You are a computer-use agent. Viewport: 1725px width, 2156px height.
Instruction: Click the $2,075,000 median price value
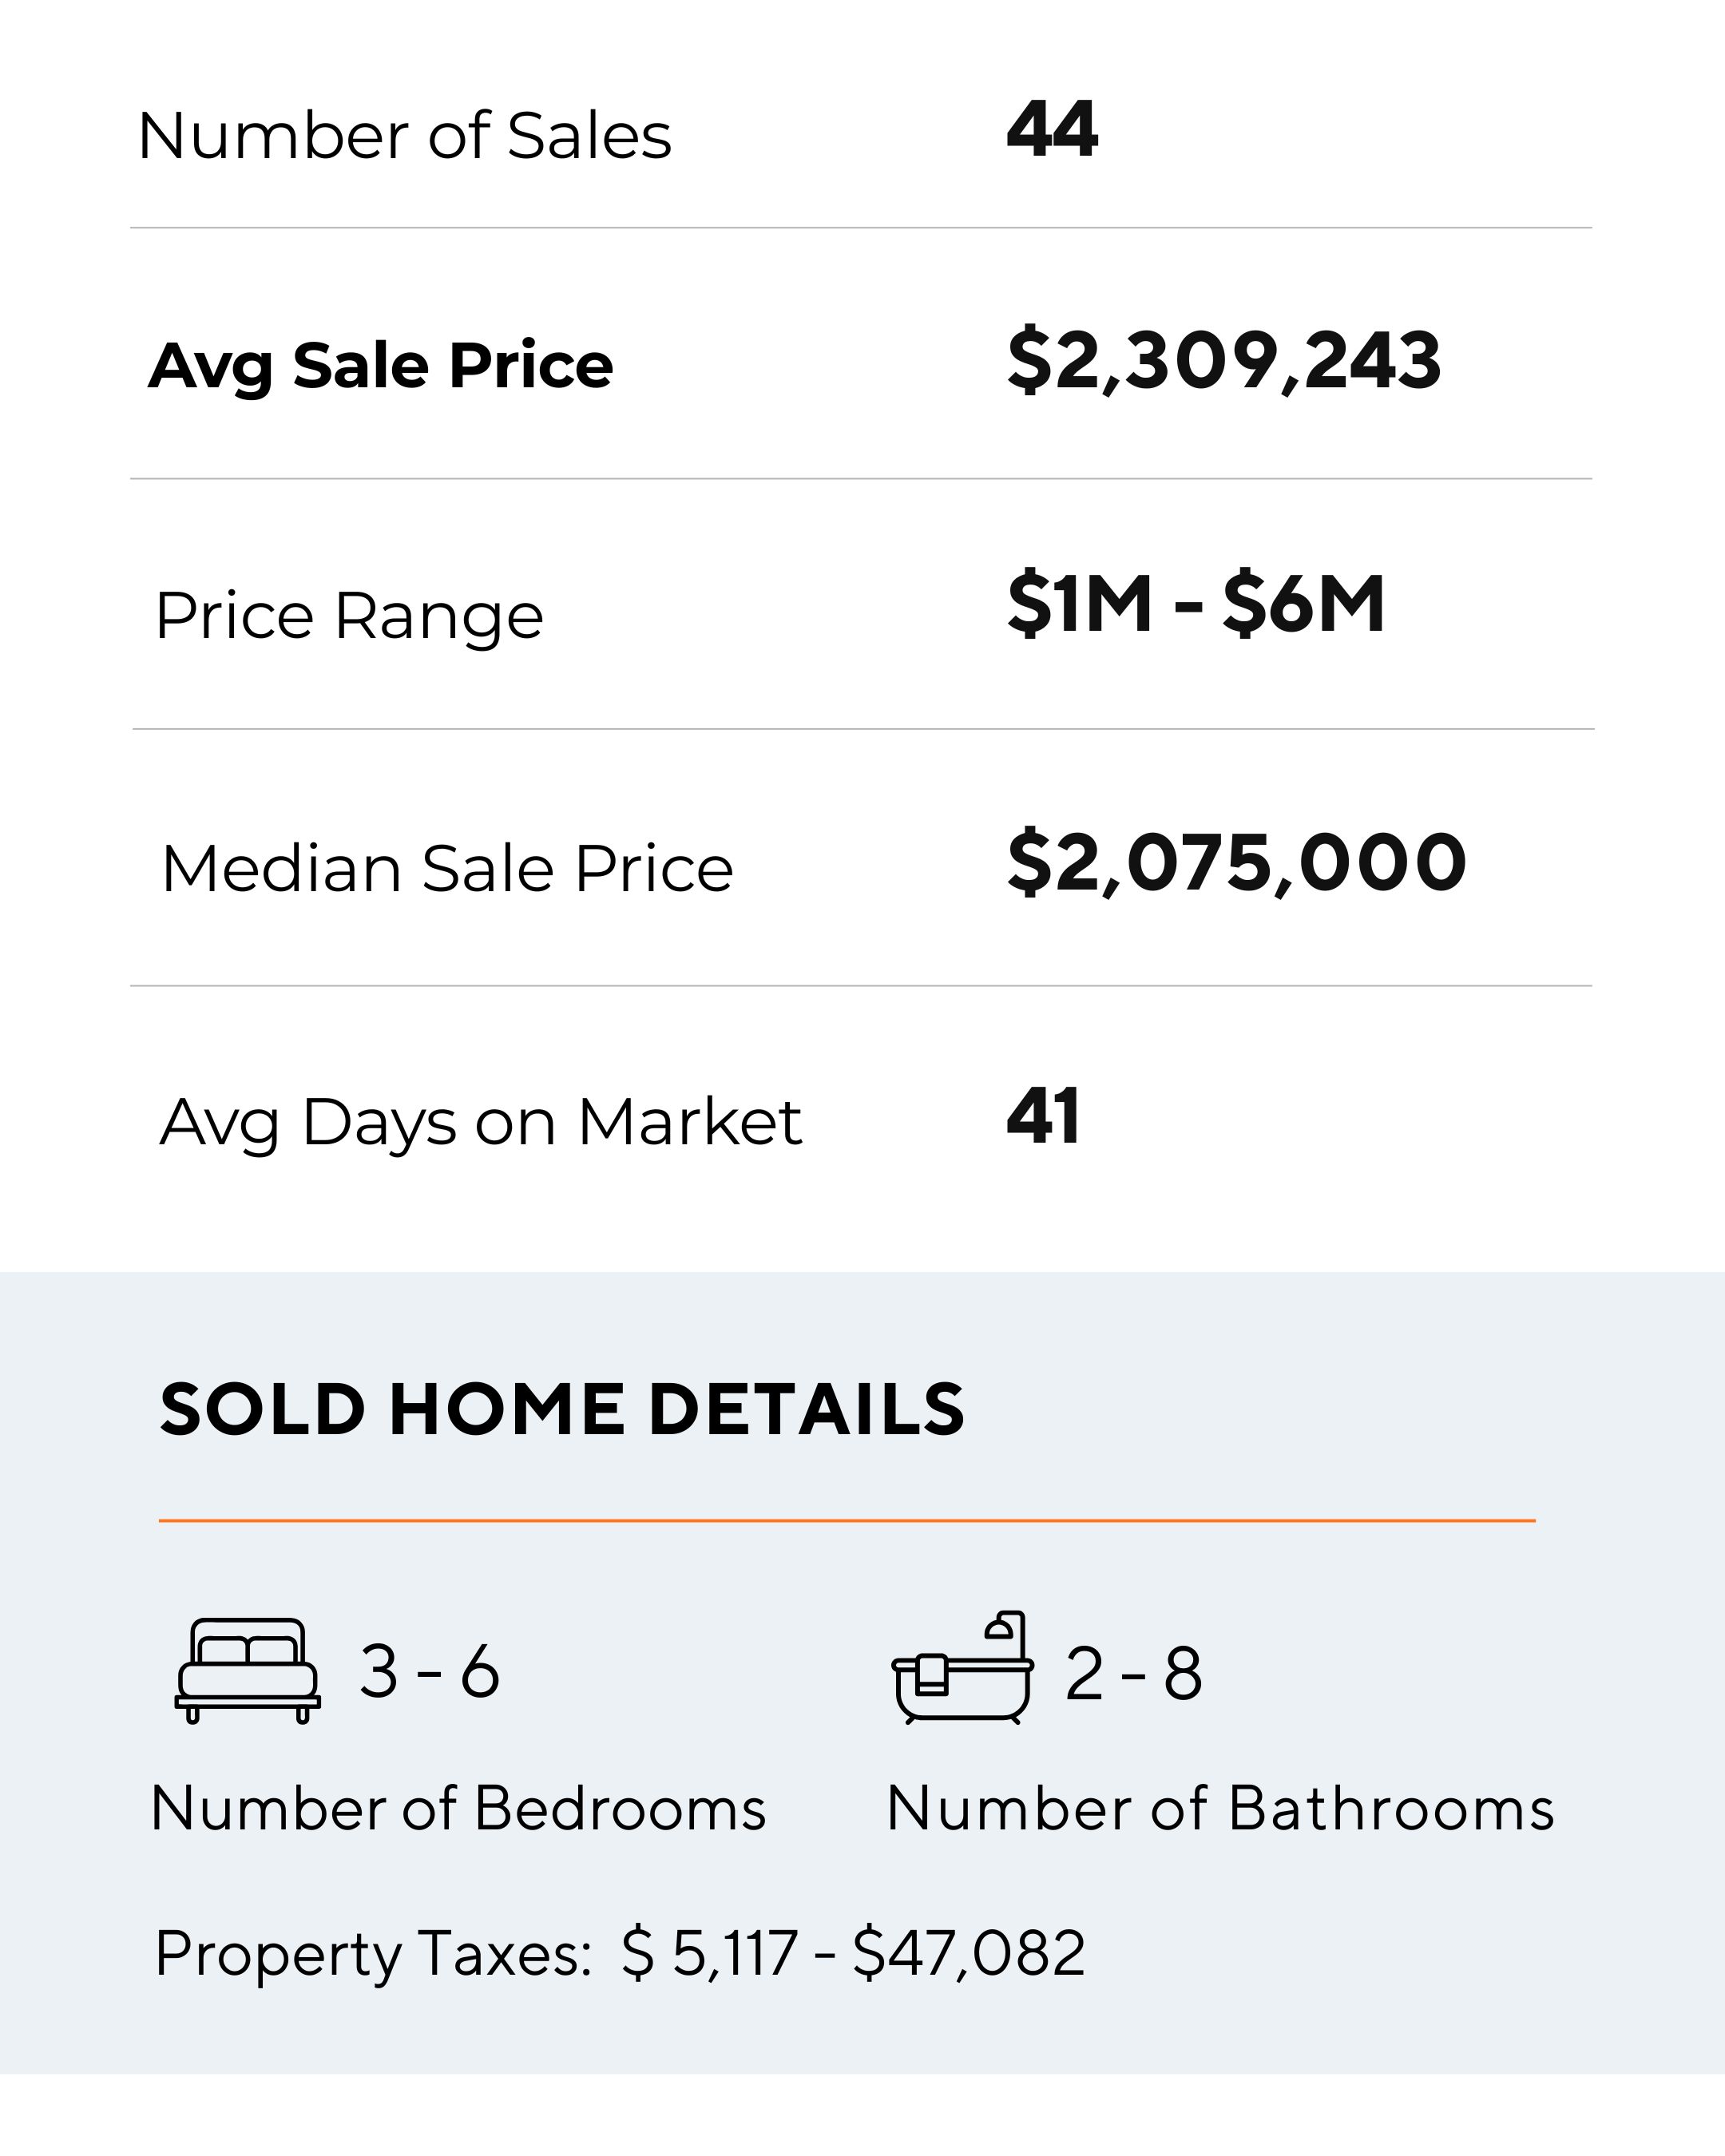coord(1237,862)
